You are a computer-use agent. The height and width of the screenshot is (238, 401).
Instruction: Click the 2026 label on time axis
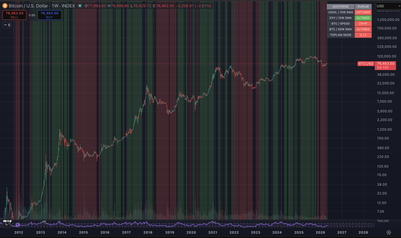(x=320, y=232)
